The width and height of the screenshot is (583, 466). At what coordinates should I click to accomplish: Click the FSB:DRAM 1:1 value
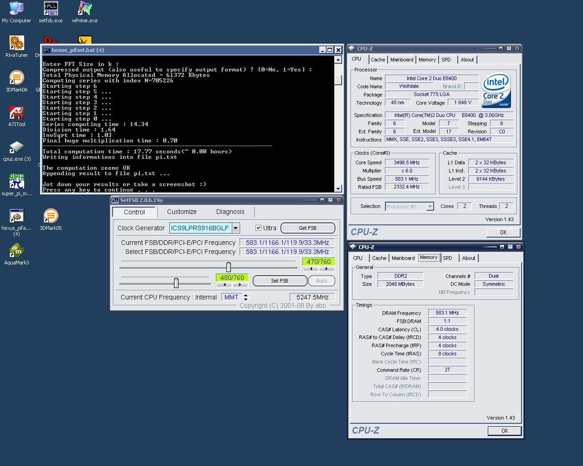[x=447, y=321]
